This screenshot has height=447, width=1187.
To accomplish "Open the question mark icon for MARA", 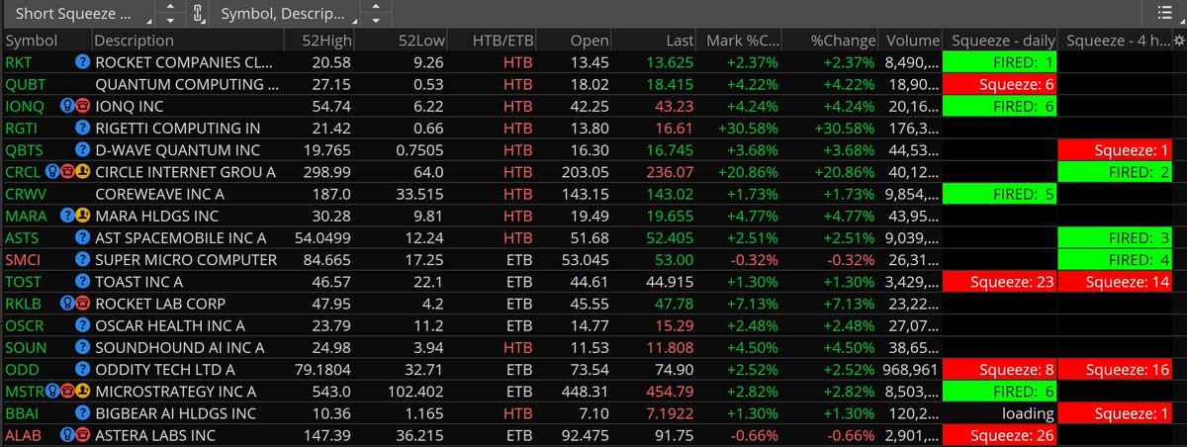I will [66, 216].
